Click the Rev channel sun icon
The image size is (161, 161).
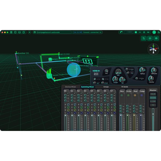pyautogui.click(x=122, y=95)
